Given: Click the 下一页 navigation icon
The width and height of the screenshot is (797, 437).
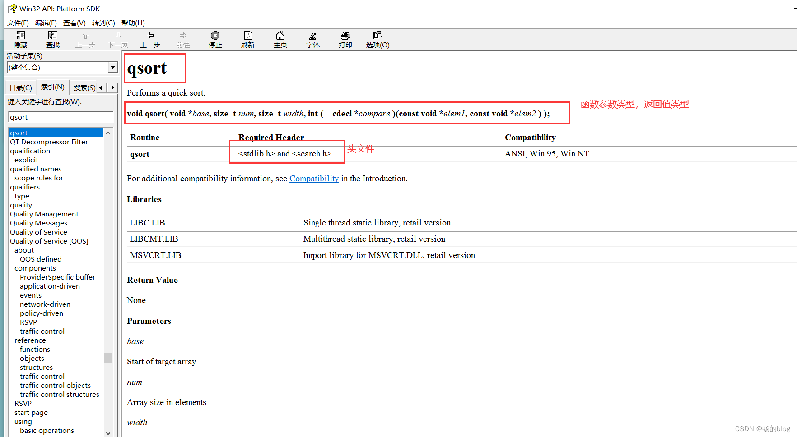Looking at the screenshot, I should point(117,39).
